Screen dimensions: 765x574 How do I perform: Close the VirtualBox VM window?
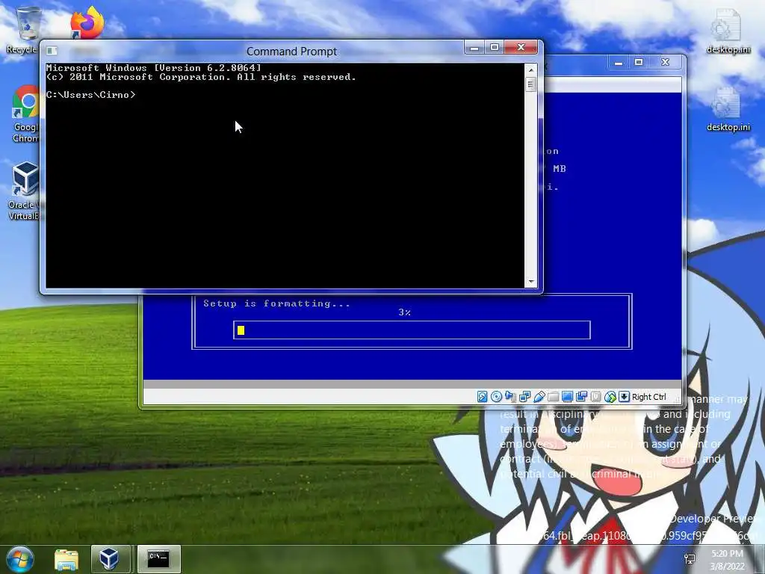[665, 63]
